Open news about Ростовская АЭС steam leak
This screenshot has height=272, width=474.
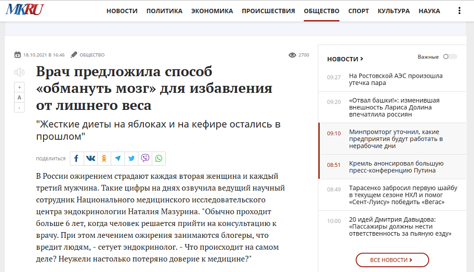pos(396,79)
